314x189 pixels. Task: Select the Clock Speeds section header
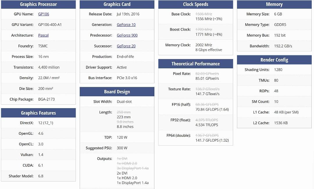[195, 4]
